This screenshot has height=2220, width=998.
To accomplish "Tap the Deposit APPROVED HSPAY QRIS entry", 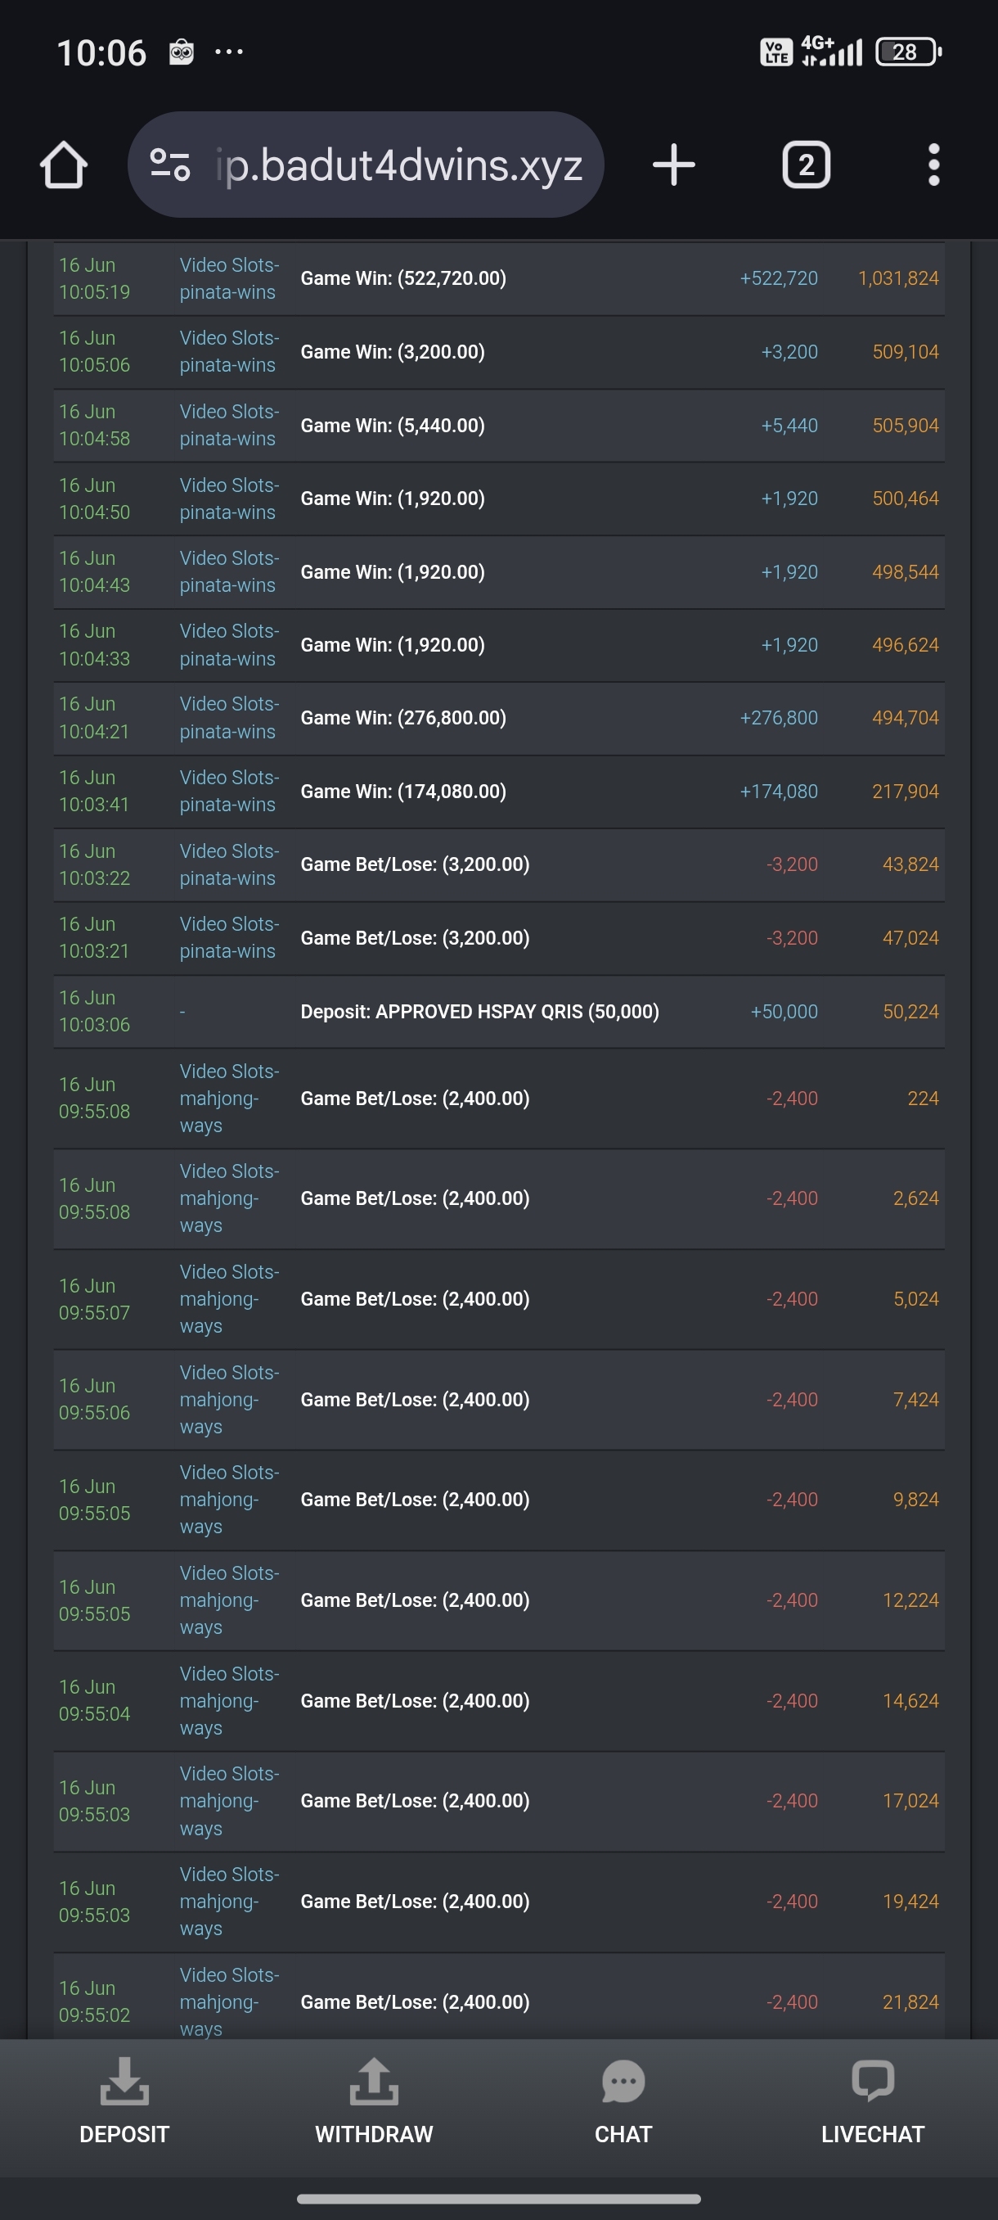I will 479,1012.
